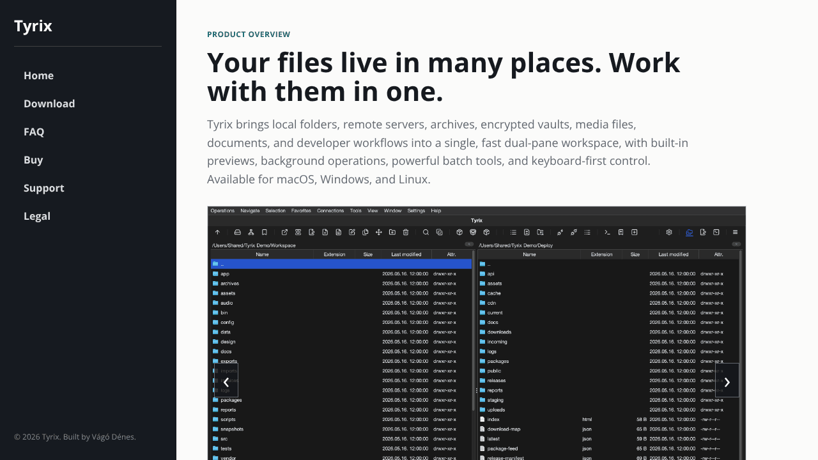
Task: Click the magnifier search icon in app toolbar
Action: click(x=426, y=233)
